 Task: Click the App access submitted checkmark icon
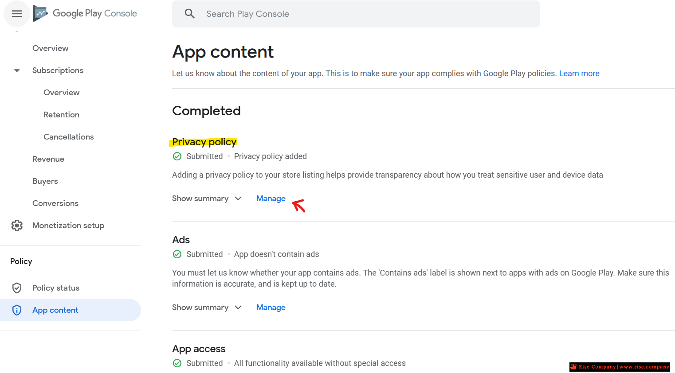(x=177, y=363)
